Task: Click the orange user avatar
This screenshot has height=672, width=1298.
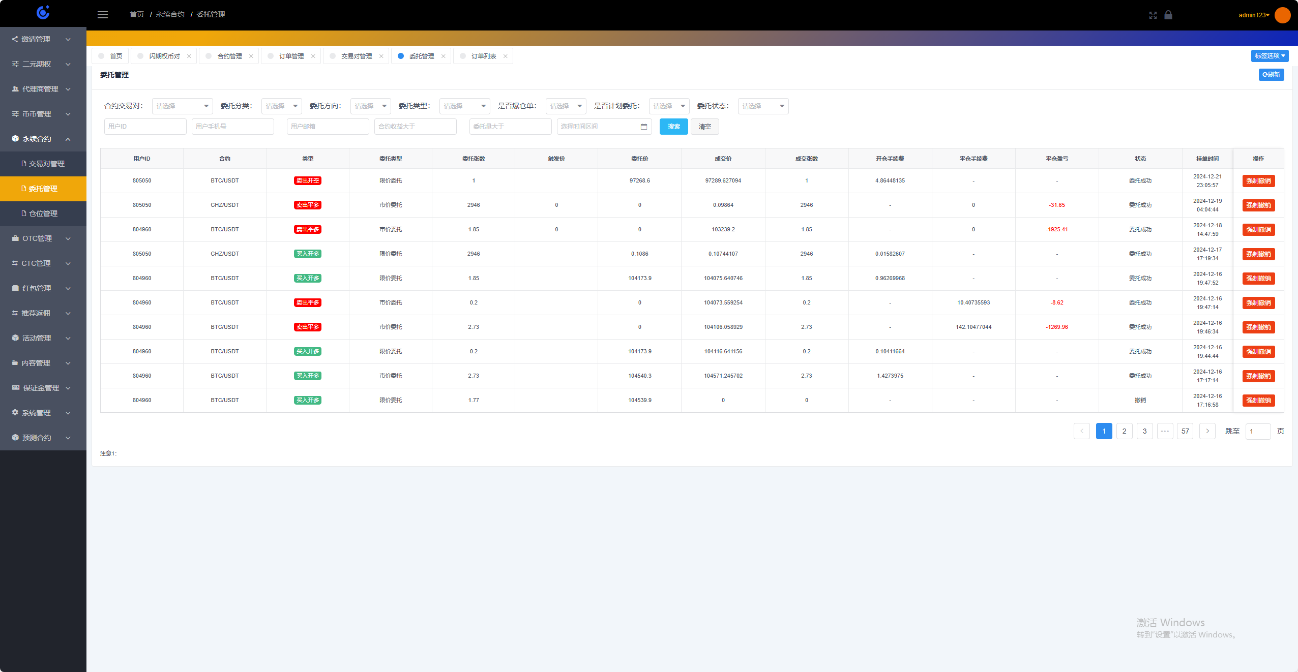Action: (1282, 15)
